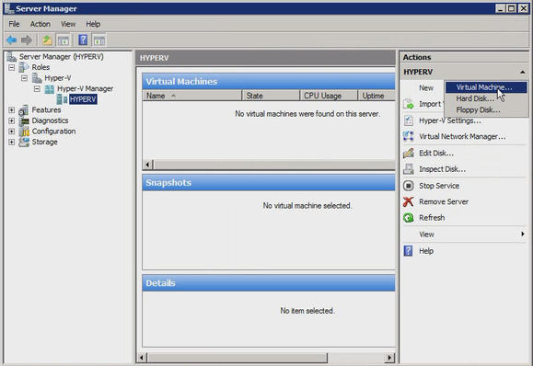Image resolution: width=533 pixels, height=366 pixels.
Task: Click the Stop Service icon
Action: point(408,186)
